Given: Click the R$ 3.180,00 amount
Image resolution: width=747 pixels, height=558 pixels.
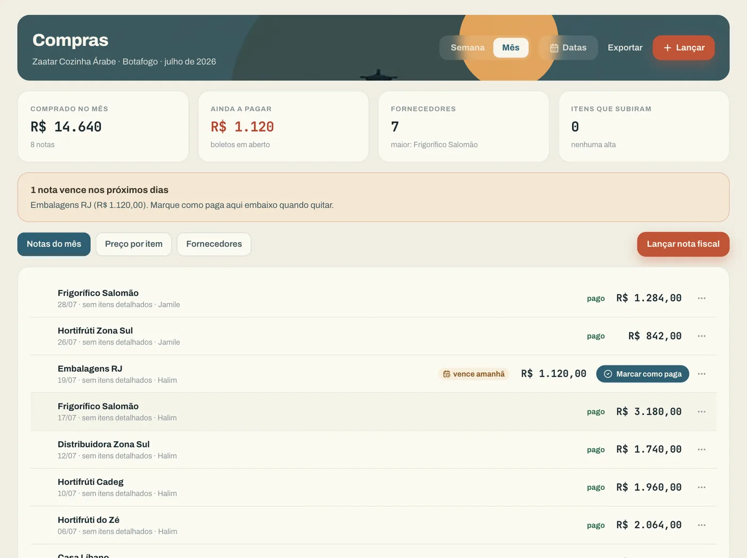Looking at the screenshot, I should tap(649, 412).
